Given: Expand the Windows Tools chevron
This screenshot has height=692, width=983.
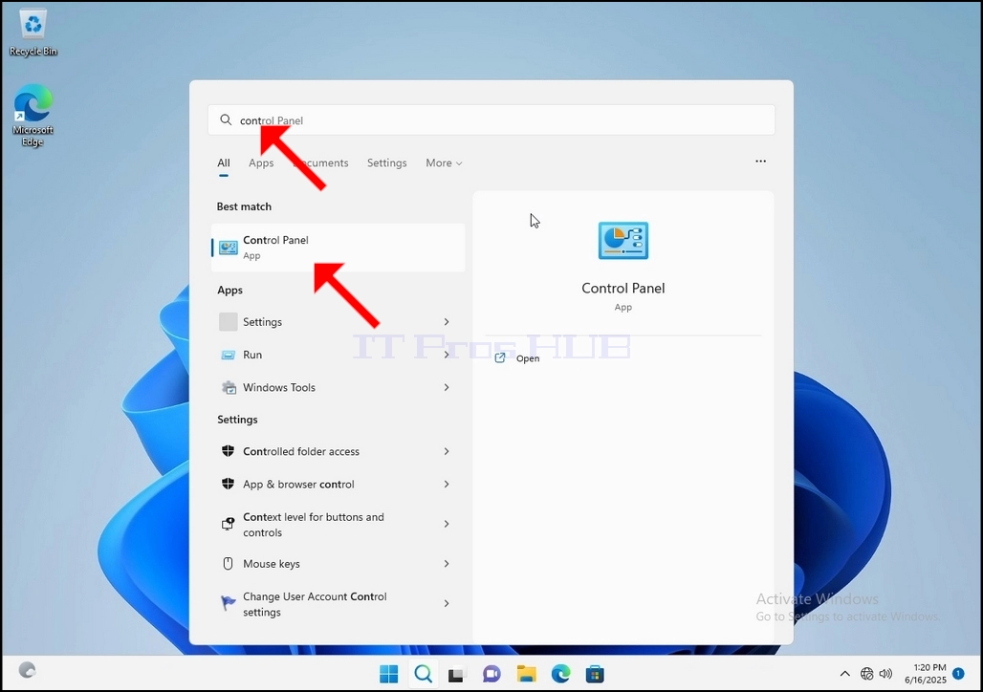Looking at the screenshot, I should (x=447, y=387).
